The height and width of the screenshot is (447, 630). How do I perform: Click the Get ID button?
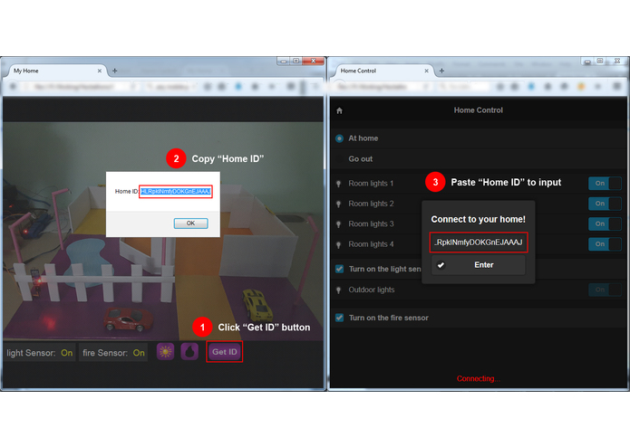click(225, 352)
